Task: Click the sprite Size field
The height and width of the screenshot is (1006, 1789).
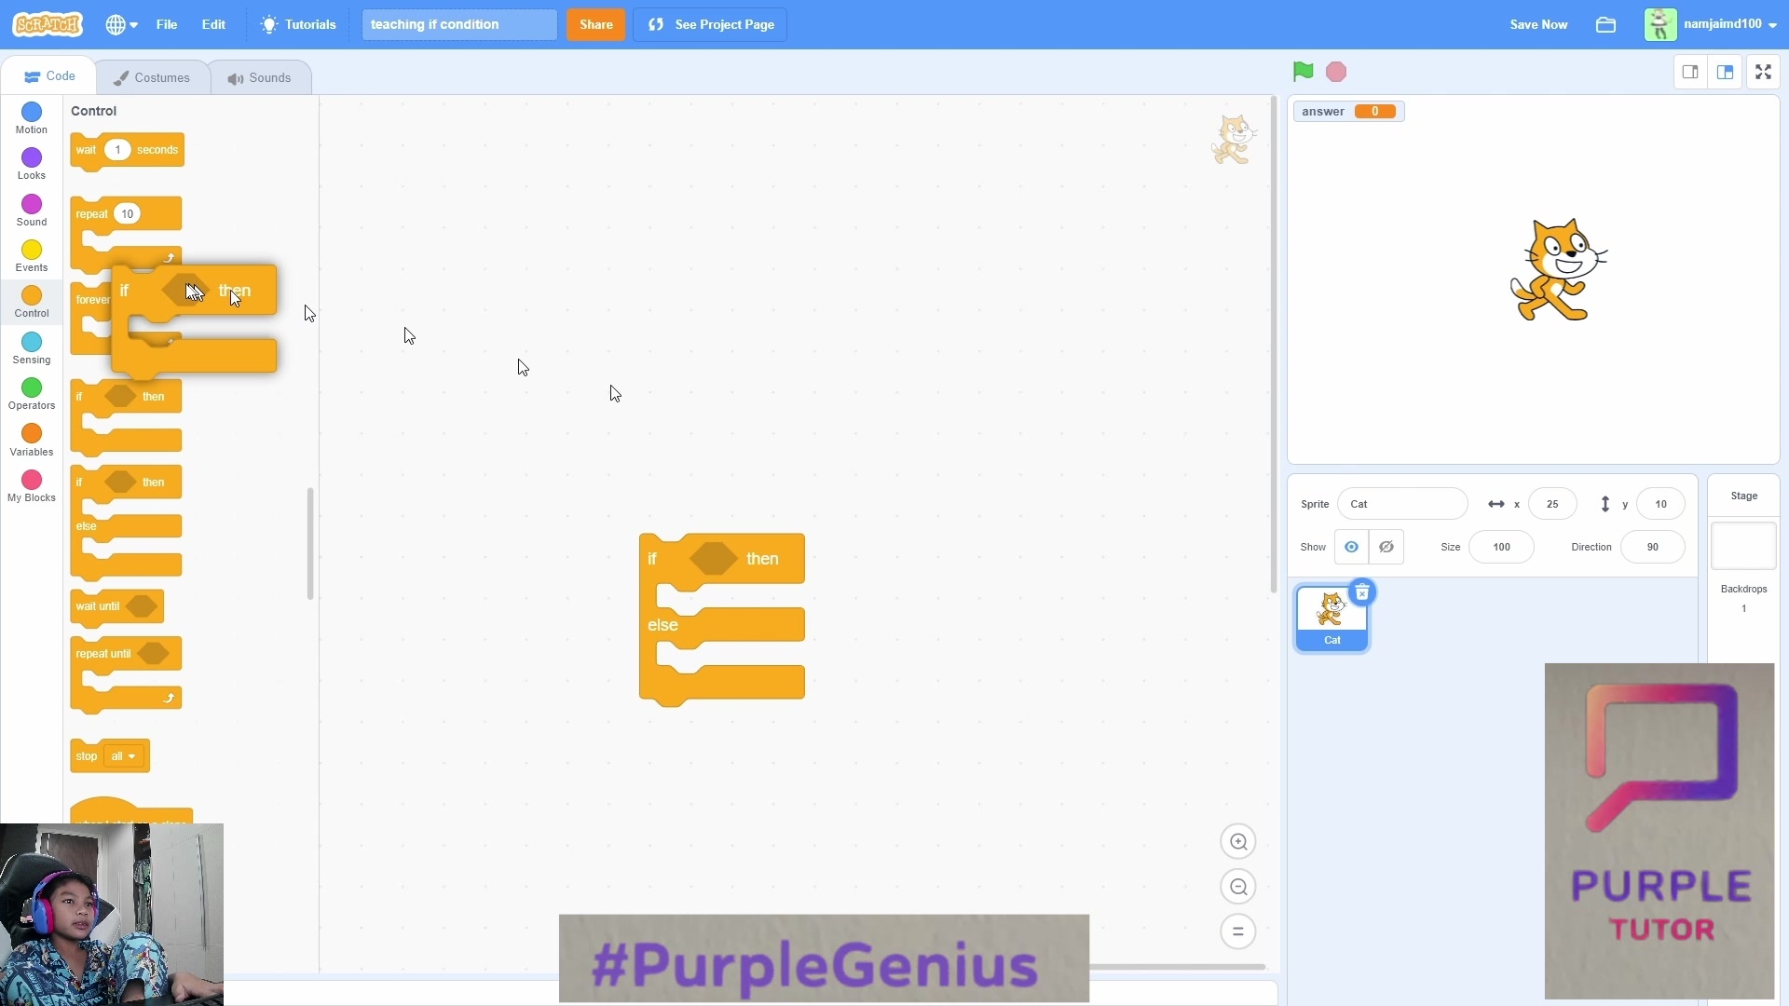Action: point(1501,547)
